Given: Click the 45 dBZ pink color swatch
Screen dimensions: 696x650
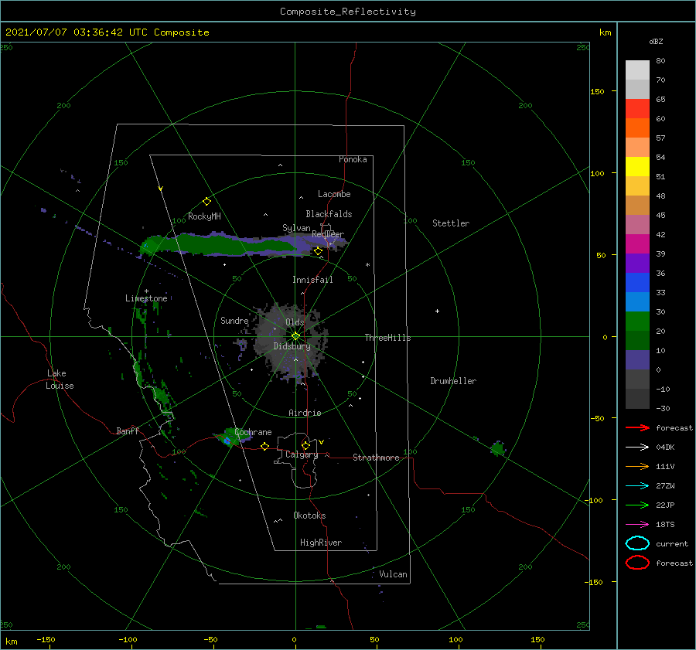Looking at the screenshot, I should (x=637, y=225).
